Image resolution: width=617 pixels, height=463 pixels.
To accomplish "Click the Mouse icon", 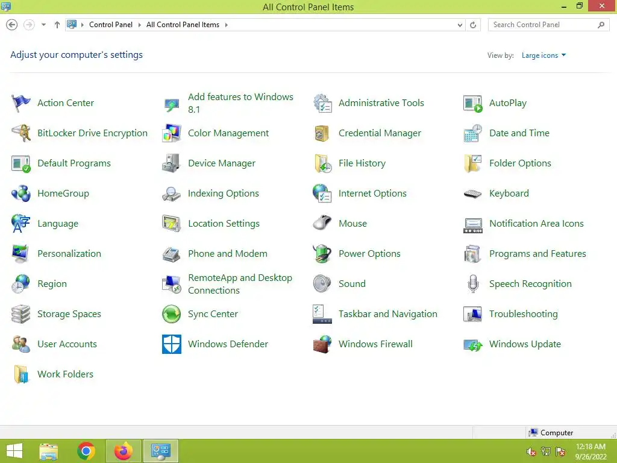I will click(322, 224).
